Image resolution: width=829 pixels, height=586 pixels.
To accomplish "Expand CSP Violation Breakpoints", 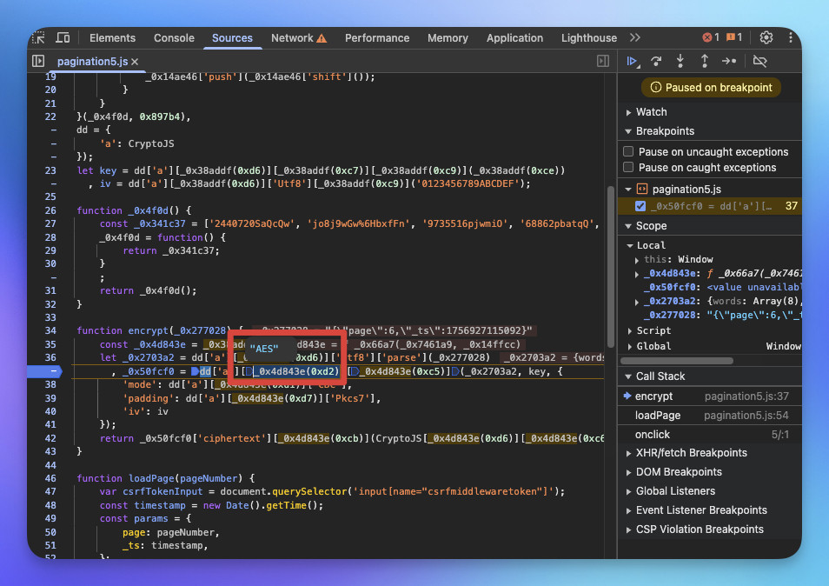I will coord(628,529).
